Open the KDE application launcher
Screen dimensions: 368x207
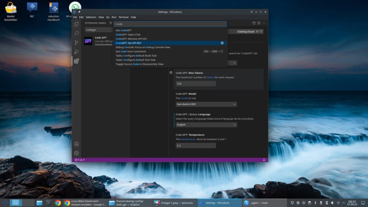tap(5, 203)
